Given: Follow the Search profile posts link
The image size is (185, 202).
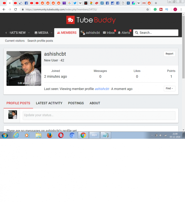Looking at the screenshot, I should coord(40,41).
